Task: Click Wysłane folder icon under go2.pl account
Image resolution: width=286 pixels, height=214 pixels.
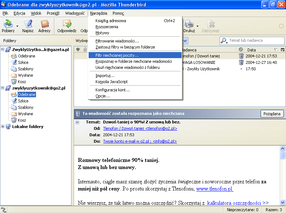Action: point(14,114)
